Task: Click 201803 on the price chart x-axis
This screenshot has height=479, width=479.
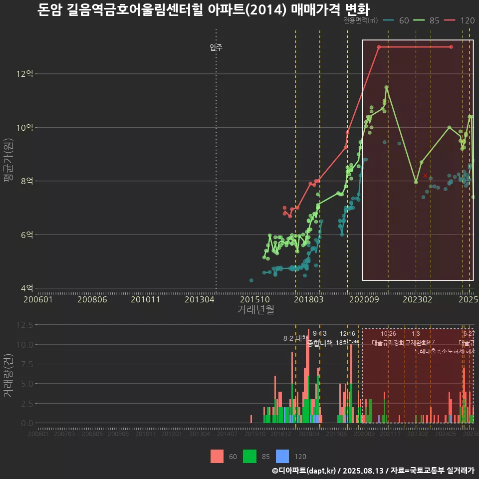Action: [308, 299]
